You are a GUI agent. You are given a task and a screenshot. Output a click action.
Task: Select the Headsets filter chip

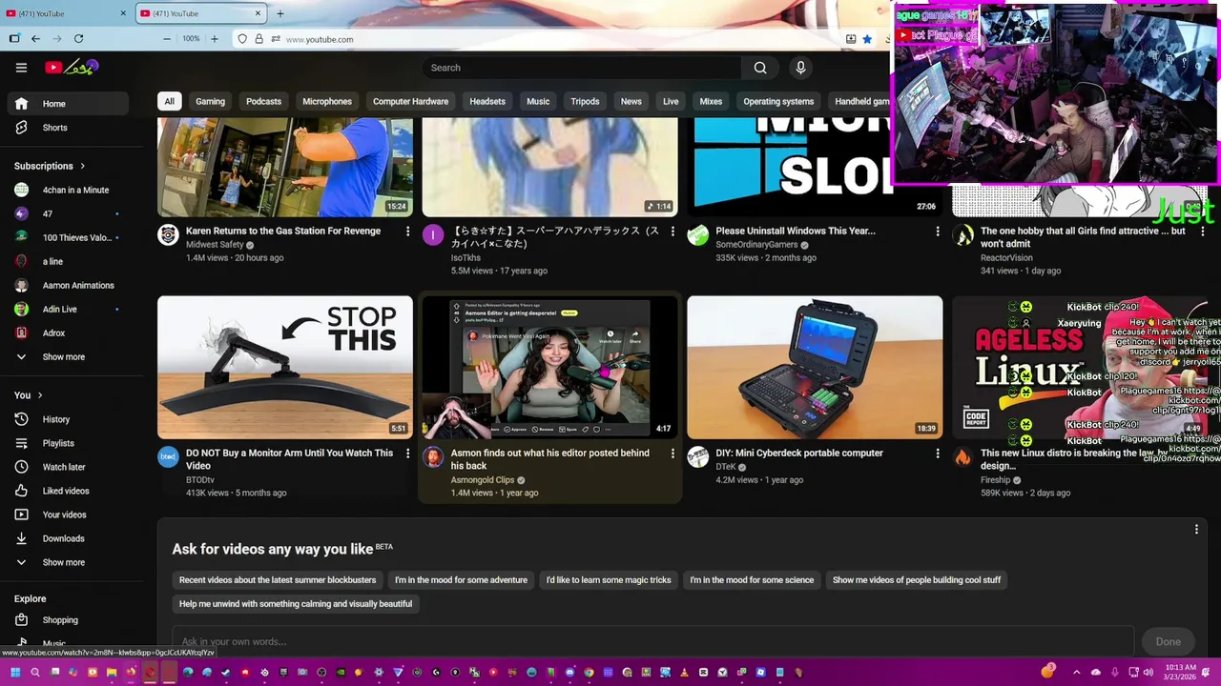pyautogui.click(x=487, y=102)
